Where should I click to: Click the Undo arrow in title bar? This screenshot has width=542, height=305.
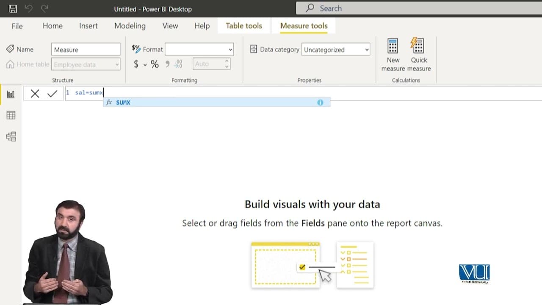click(x=29, y=8)
